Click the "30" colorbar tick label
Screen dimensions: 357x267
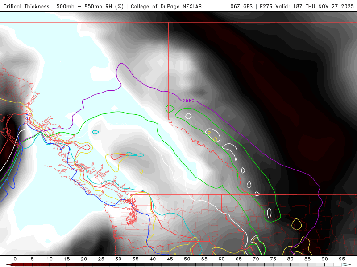[x=118, y=259]
